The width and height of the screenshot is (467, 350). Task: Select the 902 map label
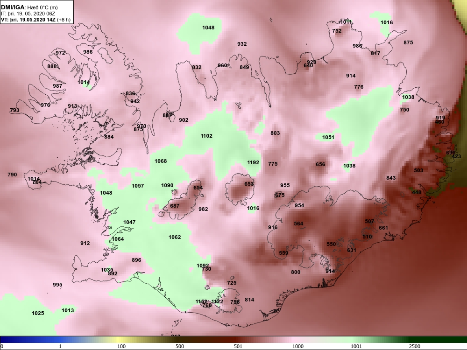coord(184,120)
